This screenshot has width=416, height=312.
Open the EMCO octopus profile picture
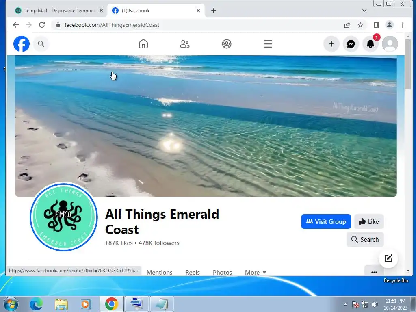click(64, 217)
